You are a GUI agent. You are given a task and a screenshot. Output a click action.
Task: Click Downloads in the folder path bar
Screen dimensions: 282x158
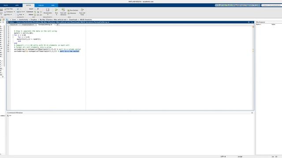coord(73,19)
